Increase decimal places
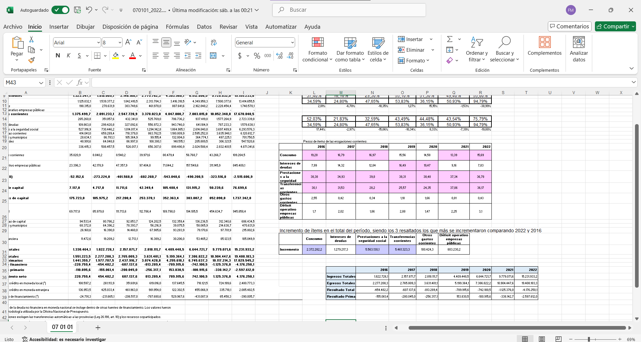Viewport: 641px width, 342px height. tap(280, 56)
